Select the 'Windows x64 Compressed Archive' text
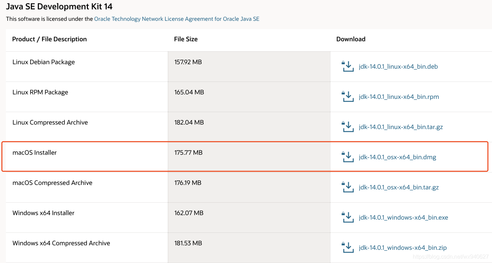Viewport: 492px width, 263px height. tap(61, 243)
